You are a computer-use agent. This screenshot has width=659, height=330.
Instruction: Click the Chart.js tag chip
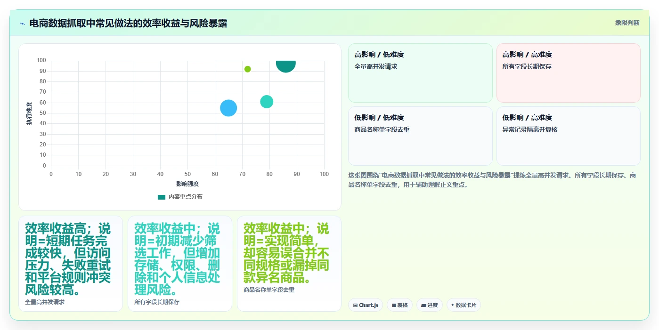(x=366, y=305)
